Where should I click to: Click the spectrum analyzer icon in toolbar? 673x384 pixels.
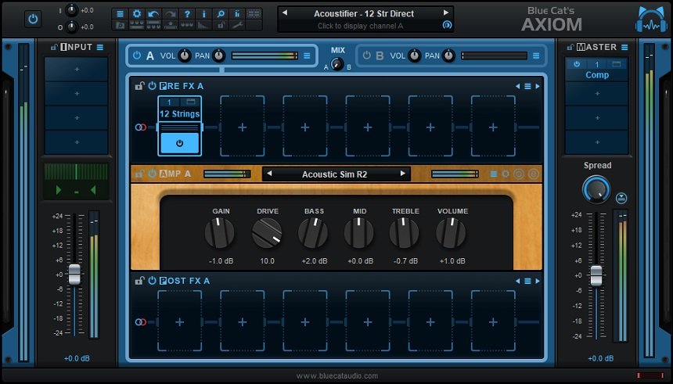tap(204, 25)
